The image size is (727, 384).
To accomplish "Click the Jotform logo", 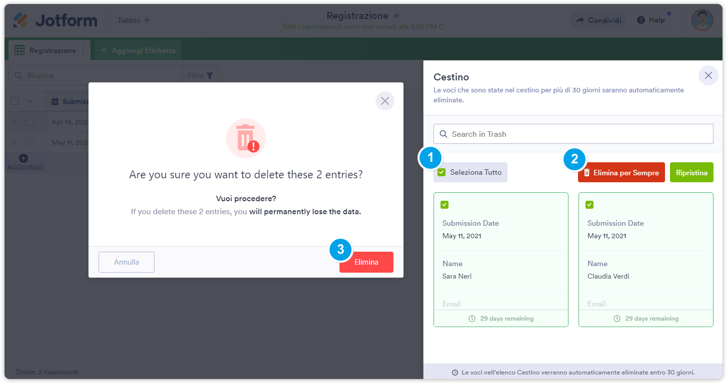I will (x=55, y=20).
